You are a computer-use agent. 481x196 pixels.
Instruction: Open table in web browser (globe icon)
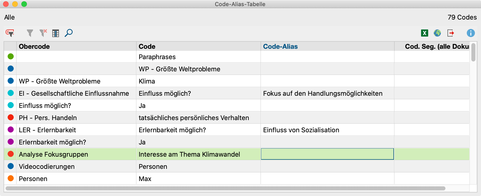tap(437, 33)
